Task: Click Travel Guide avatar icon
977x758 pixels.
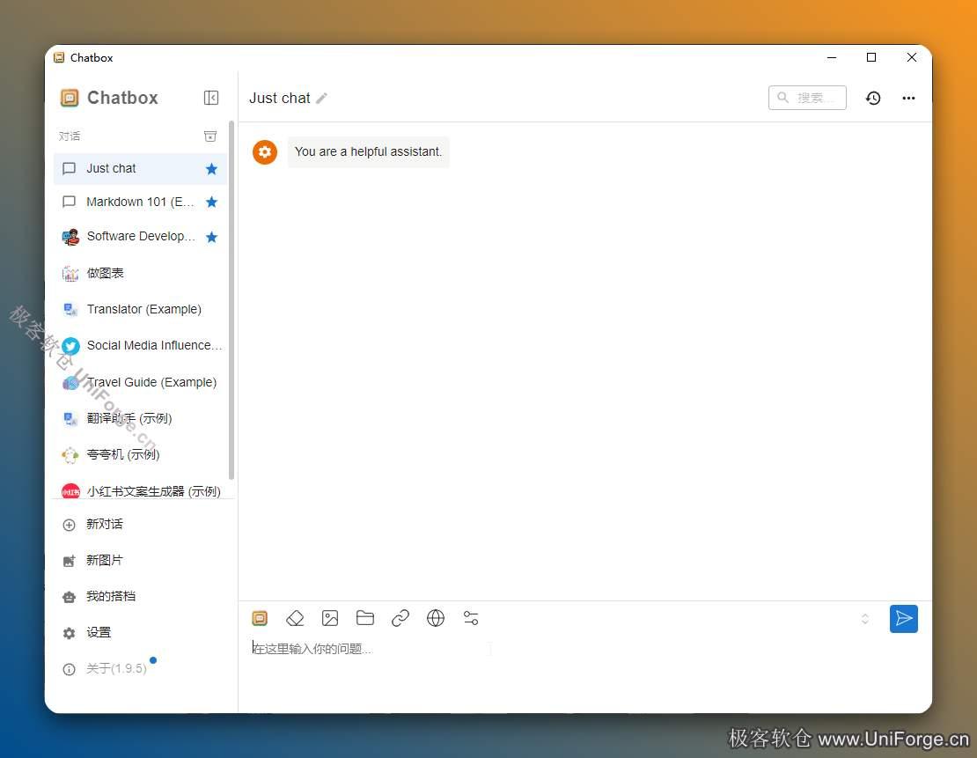Action: tap(70, 383)
